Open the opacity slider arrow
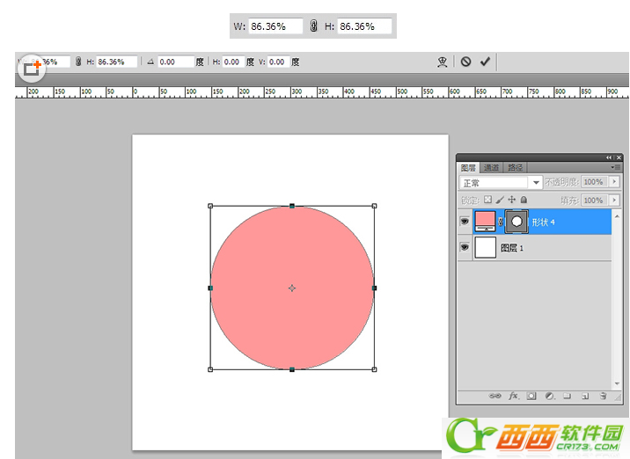 click(x=613, y=183)
